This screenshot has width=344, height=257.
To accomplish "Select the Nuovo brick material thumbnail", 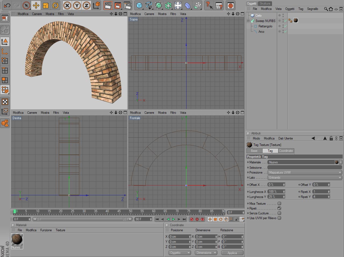I will tap(17, 240).
